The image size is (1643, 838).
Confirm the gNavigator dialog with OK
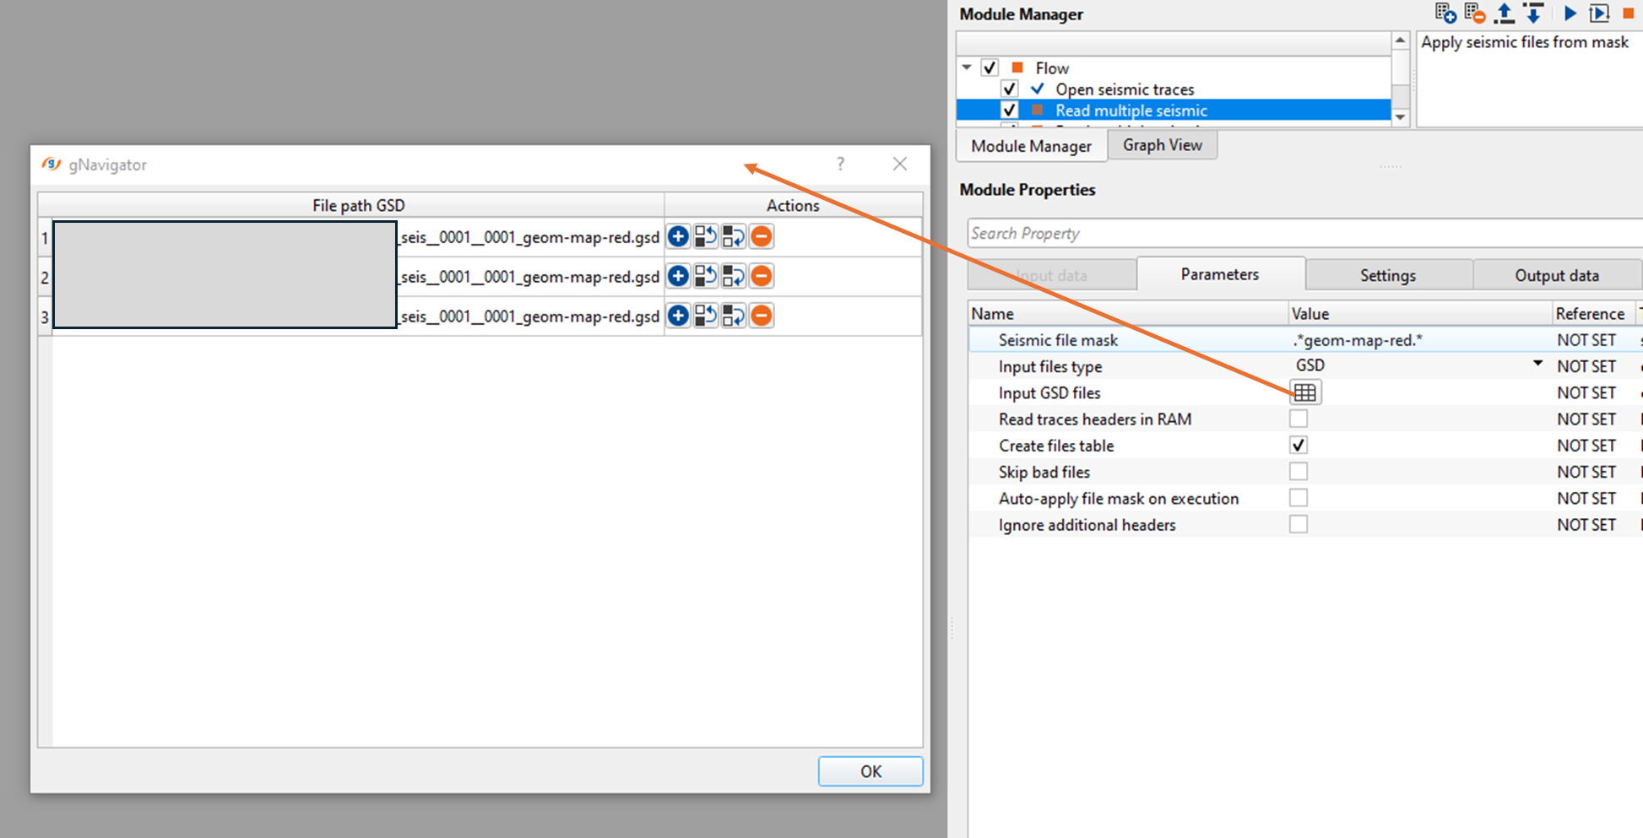(x=870, y=771)
